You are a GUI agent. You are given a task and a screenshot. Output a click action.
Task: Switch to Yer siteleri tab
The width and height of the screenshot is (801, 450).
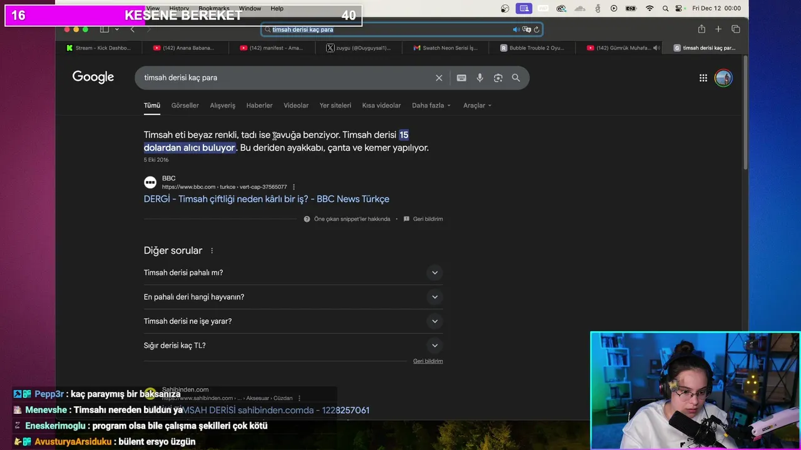click(335, 106)
